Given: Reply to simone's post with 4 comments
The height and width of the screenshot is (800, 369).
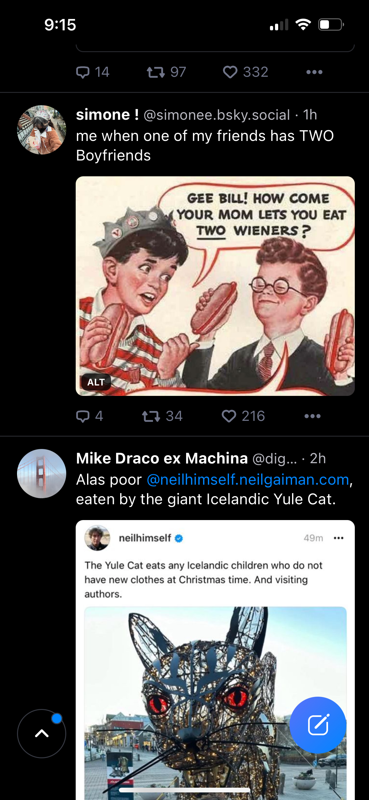Looking at the screenshot, I should click(x=83, y=416).
